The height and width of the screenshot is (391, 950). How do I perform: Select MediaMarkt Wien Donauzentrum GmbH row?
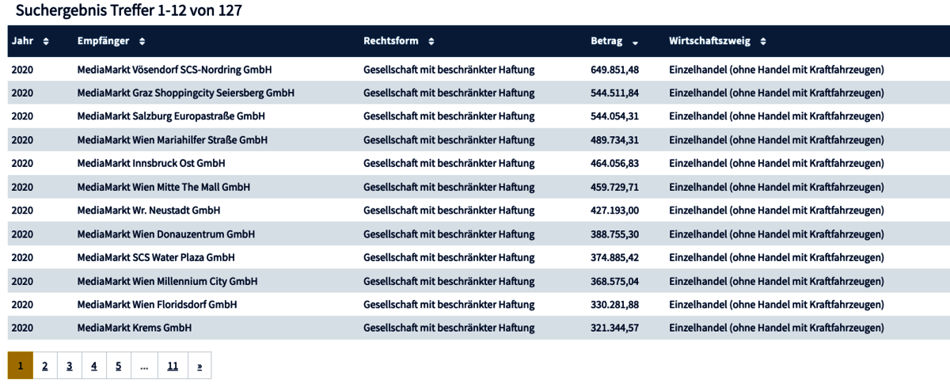165,234
